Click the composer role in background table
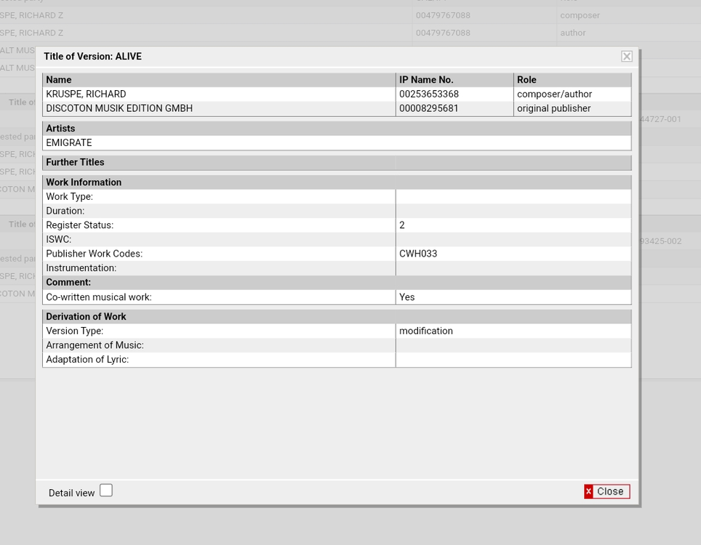Screen dimensions: 701x545 click(x=580, y=15)
